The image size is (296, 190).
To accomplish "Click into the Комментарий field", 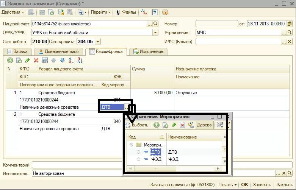I will [x=162, y=165].
